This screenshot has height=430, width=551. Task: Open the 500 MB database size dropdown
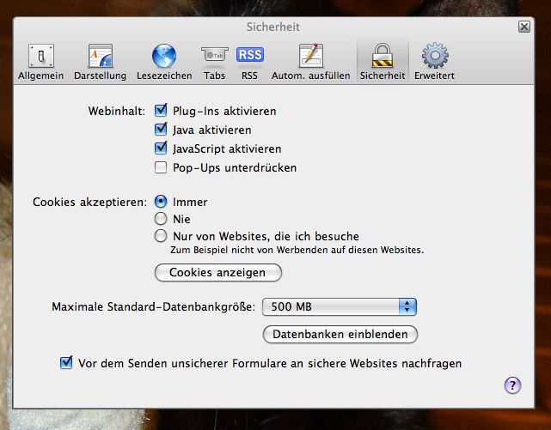coord(340,307)
